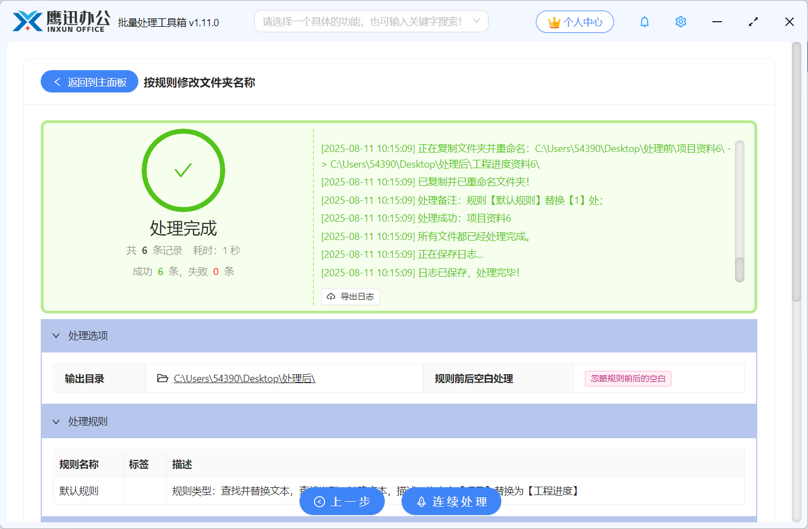Click the folder icon beside output path

(163, 379)
